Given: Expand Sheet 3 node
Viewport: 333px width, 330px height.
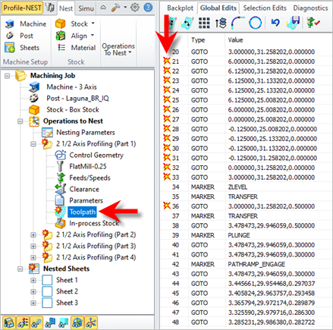Looking at the screenshot, I should (33, 303).
